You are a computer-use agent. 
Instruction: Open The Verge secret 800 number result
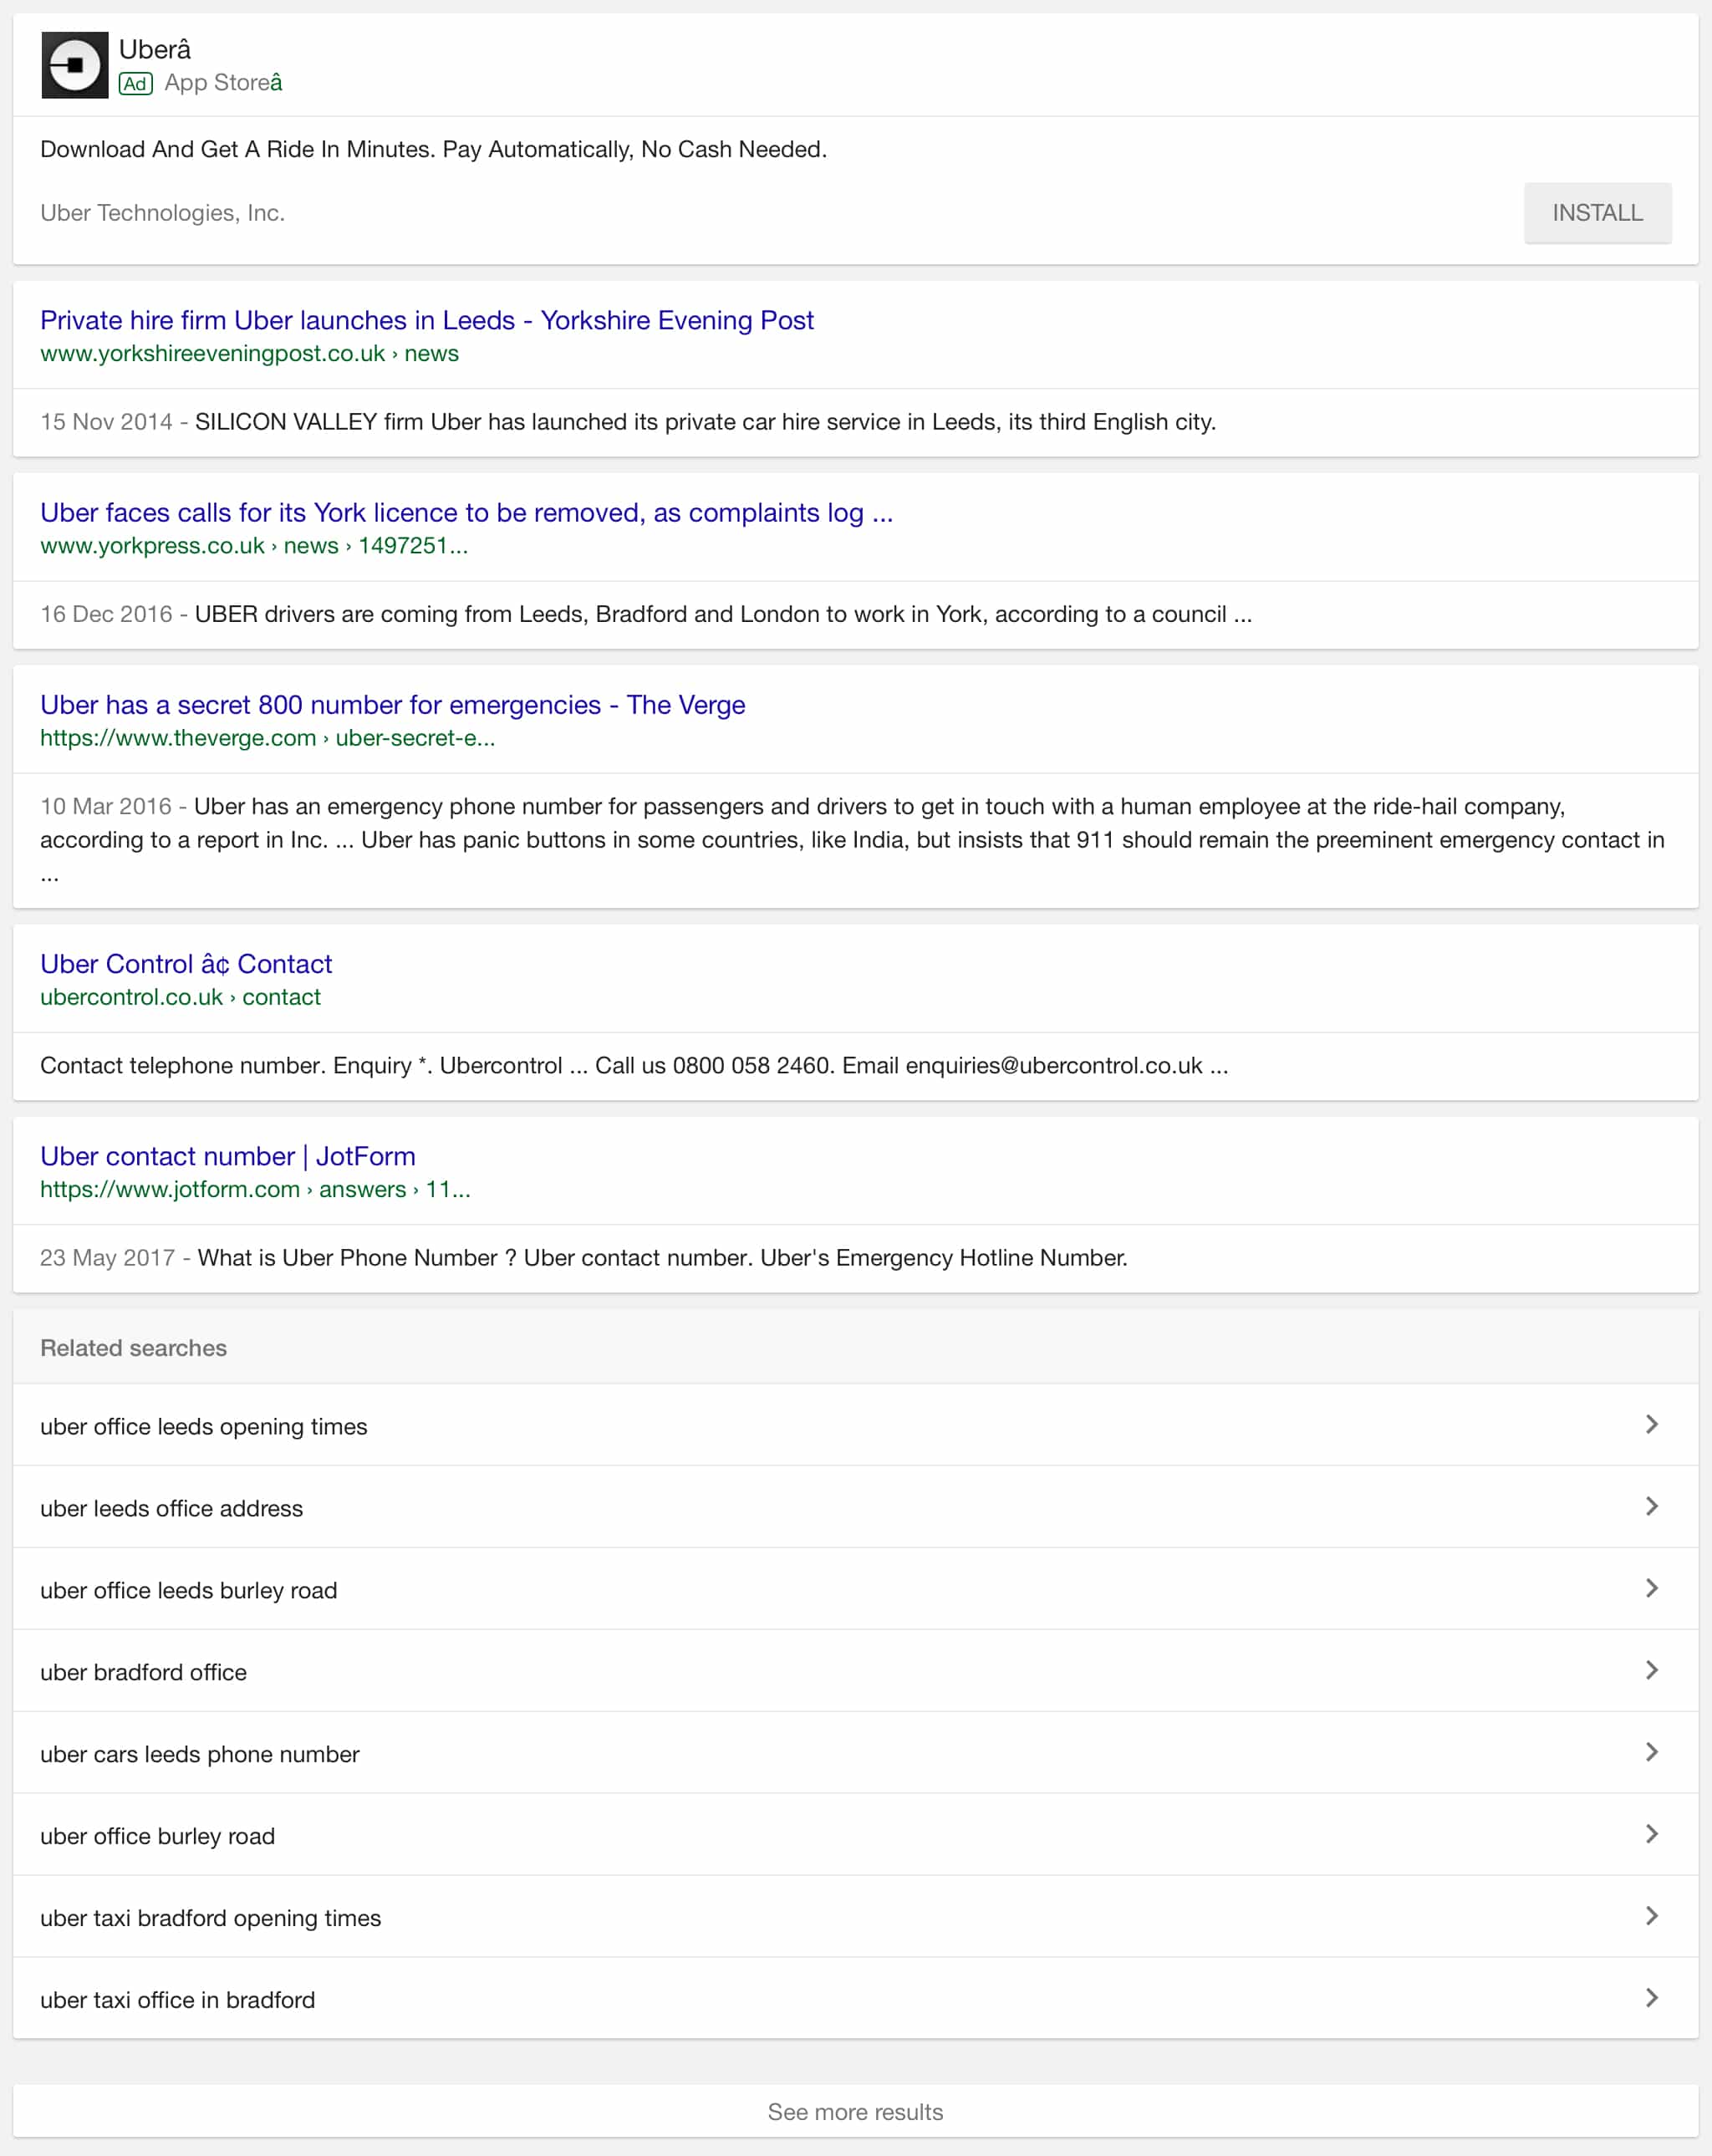click(392, 704)
